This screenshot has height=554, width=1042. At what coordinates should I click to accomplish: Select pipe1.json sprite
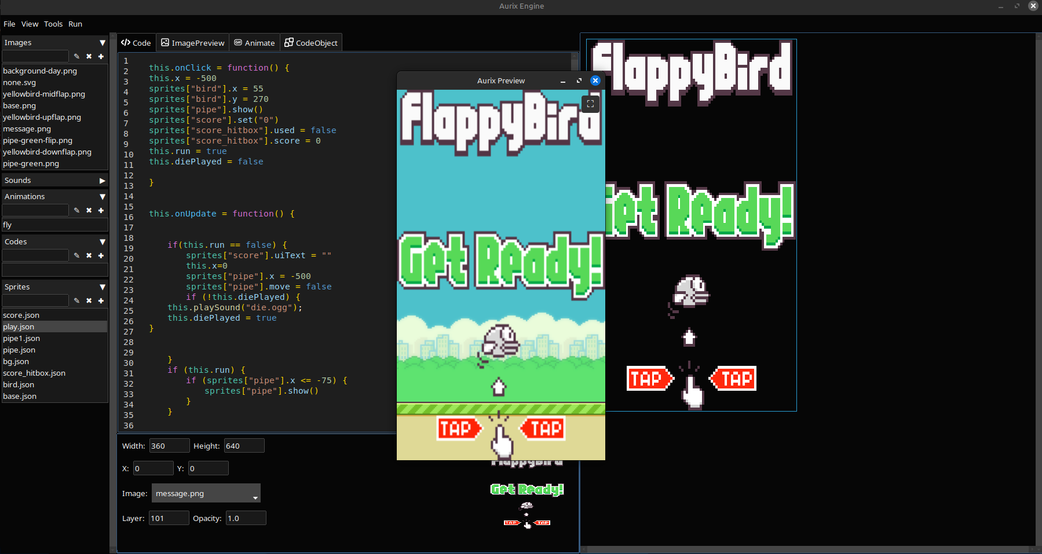tap(55, 338)
